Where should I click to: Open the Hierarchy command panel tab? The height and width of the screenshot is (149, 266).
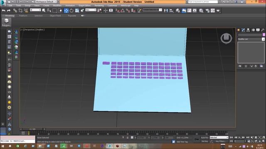(x=248, y=30)
